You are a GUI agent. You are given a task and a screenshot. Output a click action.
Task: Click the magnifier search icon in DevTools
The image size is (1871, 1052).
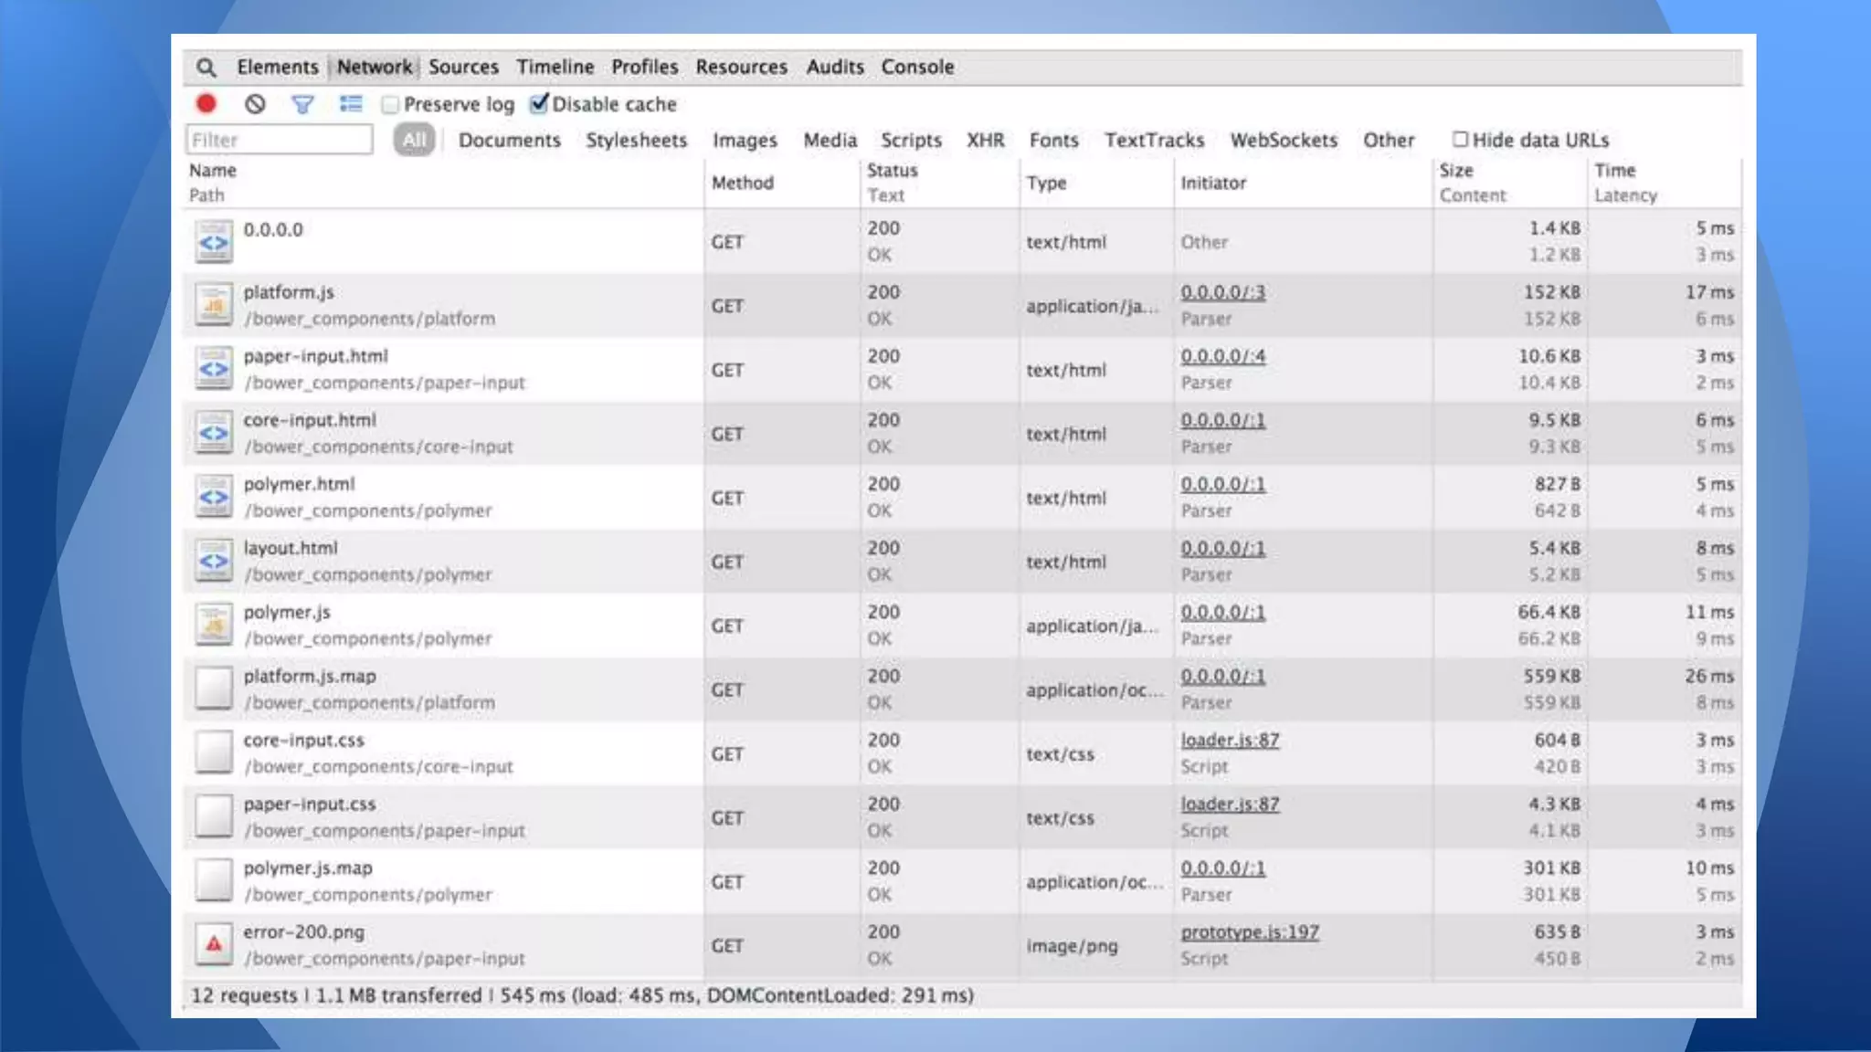[206, 68]
